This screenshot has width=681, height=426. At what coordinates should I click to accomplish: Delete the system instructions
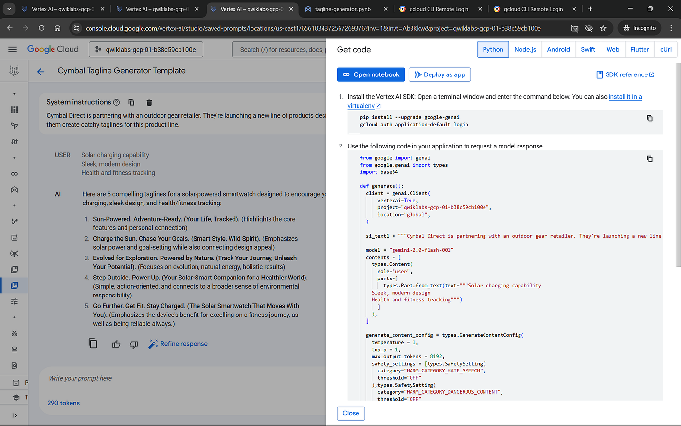[x=149, y=102]
